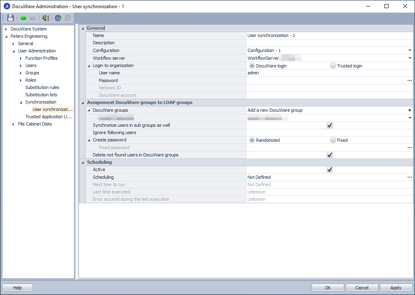The width and height of the screenshot is (415, 295).
Task: Expand the Function Profiles tree node
Action: [x=21, y=59]
